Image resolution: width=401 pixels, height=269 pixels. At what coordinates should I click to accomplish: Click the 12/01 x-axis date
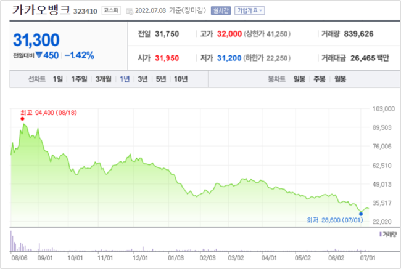140,258
